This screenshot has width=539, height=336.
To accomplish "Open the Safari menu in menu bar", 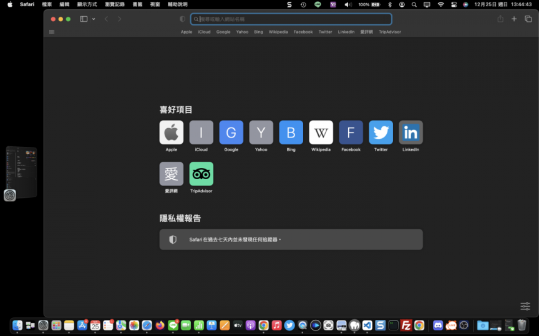I will coord(27,4).
